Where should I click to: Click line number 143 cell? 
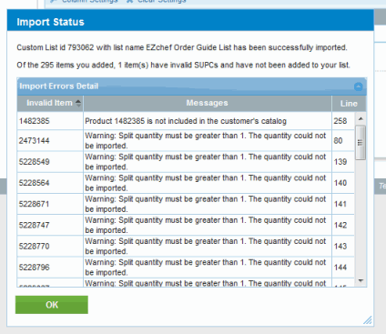tap(343, 246)
